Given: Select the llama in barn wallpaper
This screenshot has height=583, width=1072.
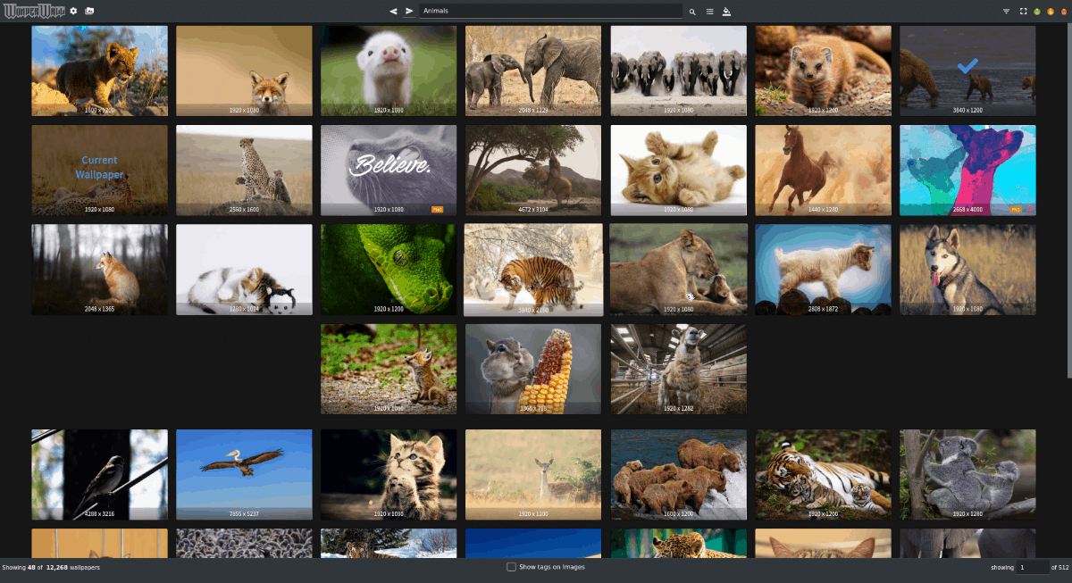Looking at the screenshot, I should (678, 369).
